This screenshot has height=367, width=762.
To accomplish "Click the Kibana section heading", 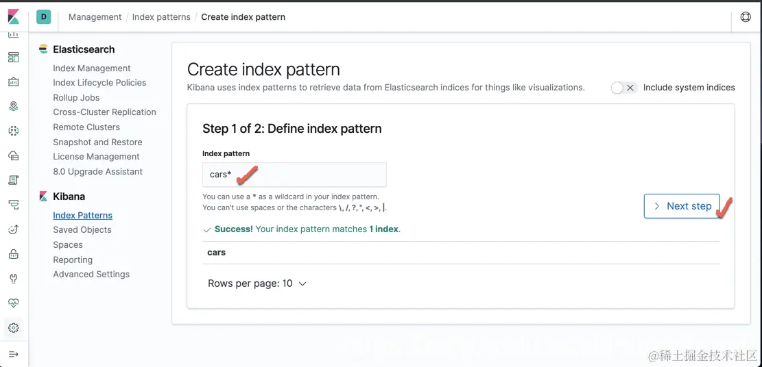I will tap(69, 197).
